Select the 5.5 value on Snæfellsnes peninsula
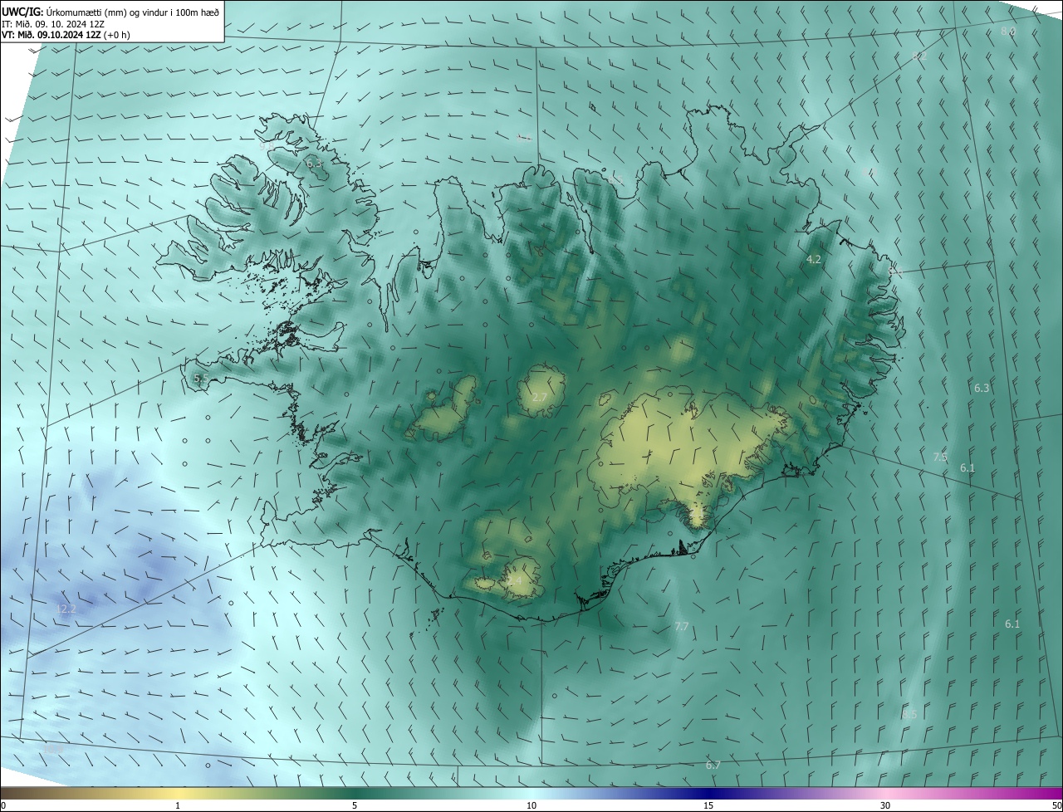 [x=201, y=378]
